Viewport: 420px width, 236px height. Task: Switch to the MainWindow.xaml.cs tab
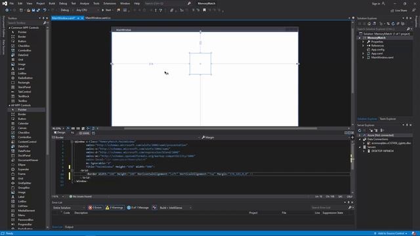tap(98, 18)
